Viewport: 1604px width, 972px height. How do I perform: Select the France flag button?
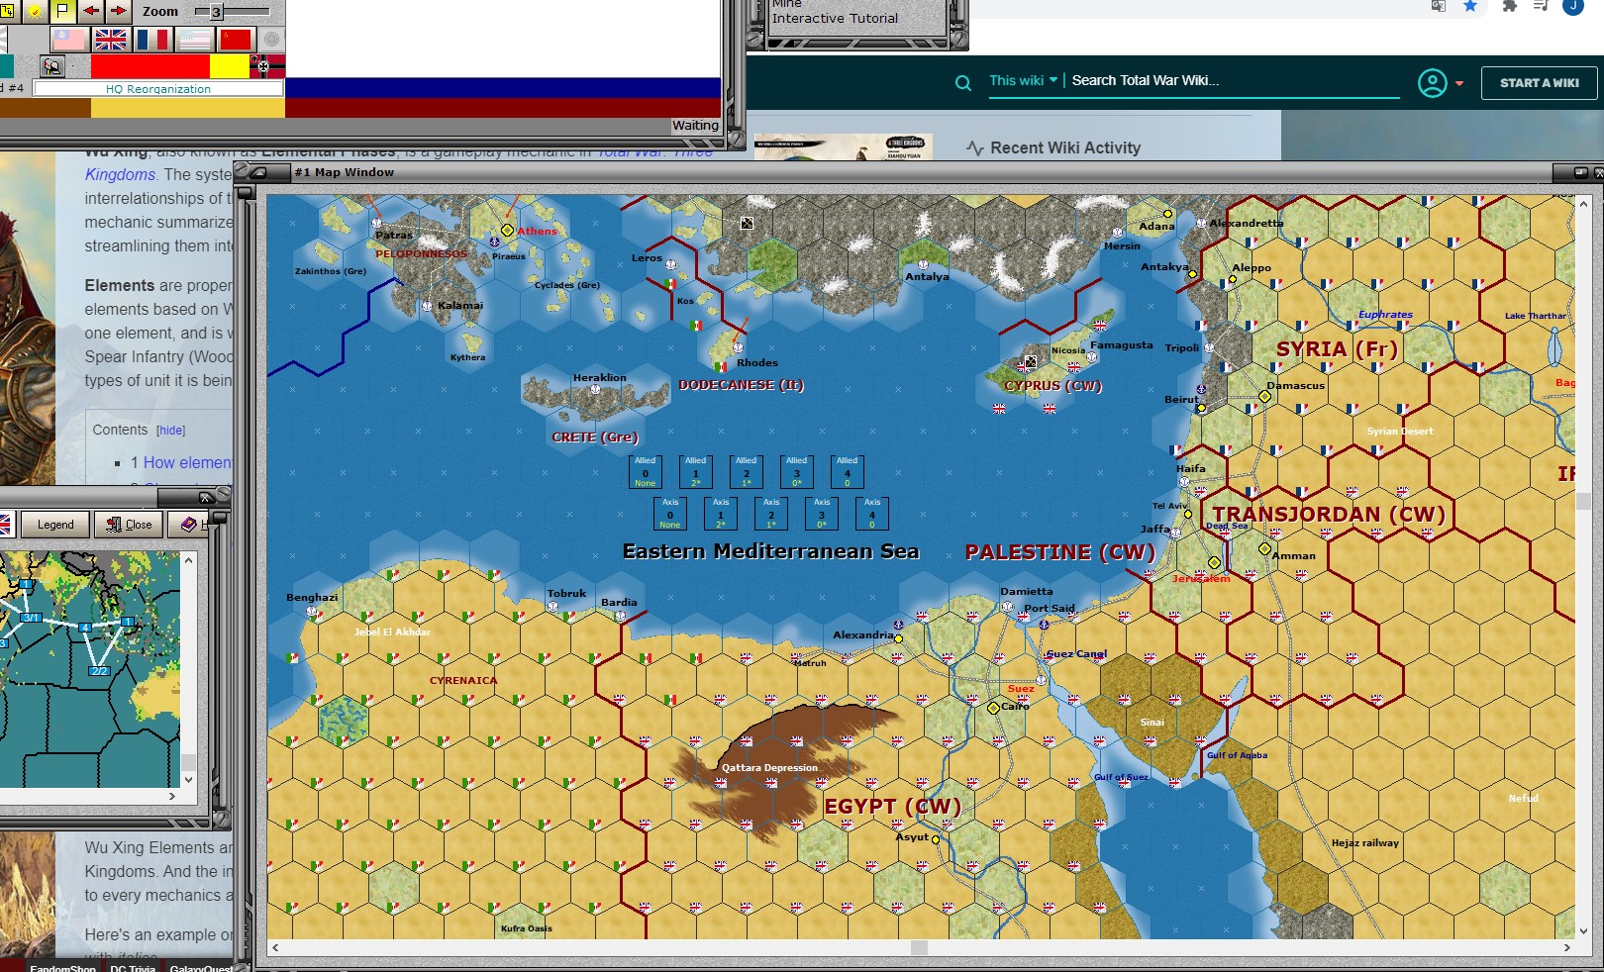pyautogui.click(x=152, y=40)
